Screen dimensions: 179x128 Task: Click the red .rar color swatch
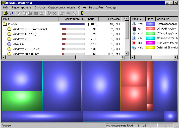pyautogui.click(x=151, y=29)
